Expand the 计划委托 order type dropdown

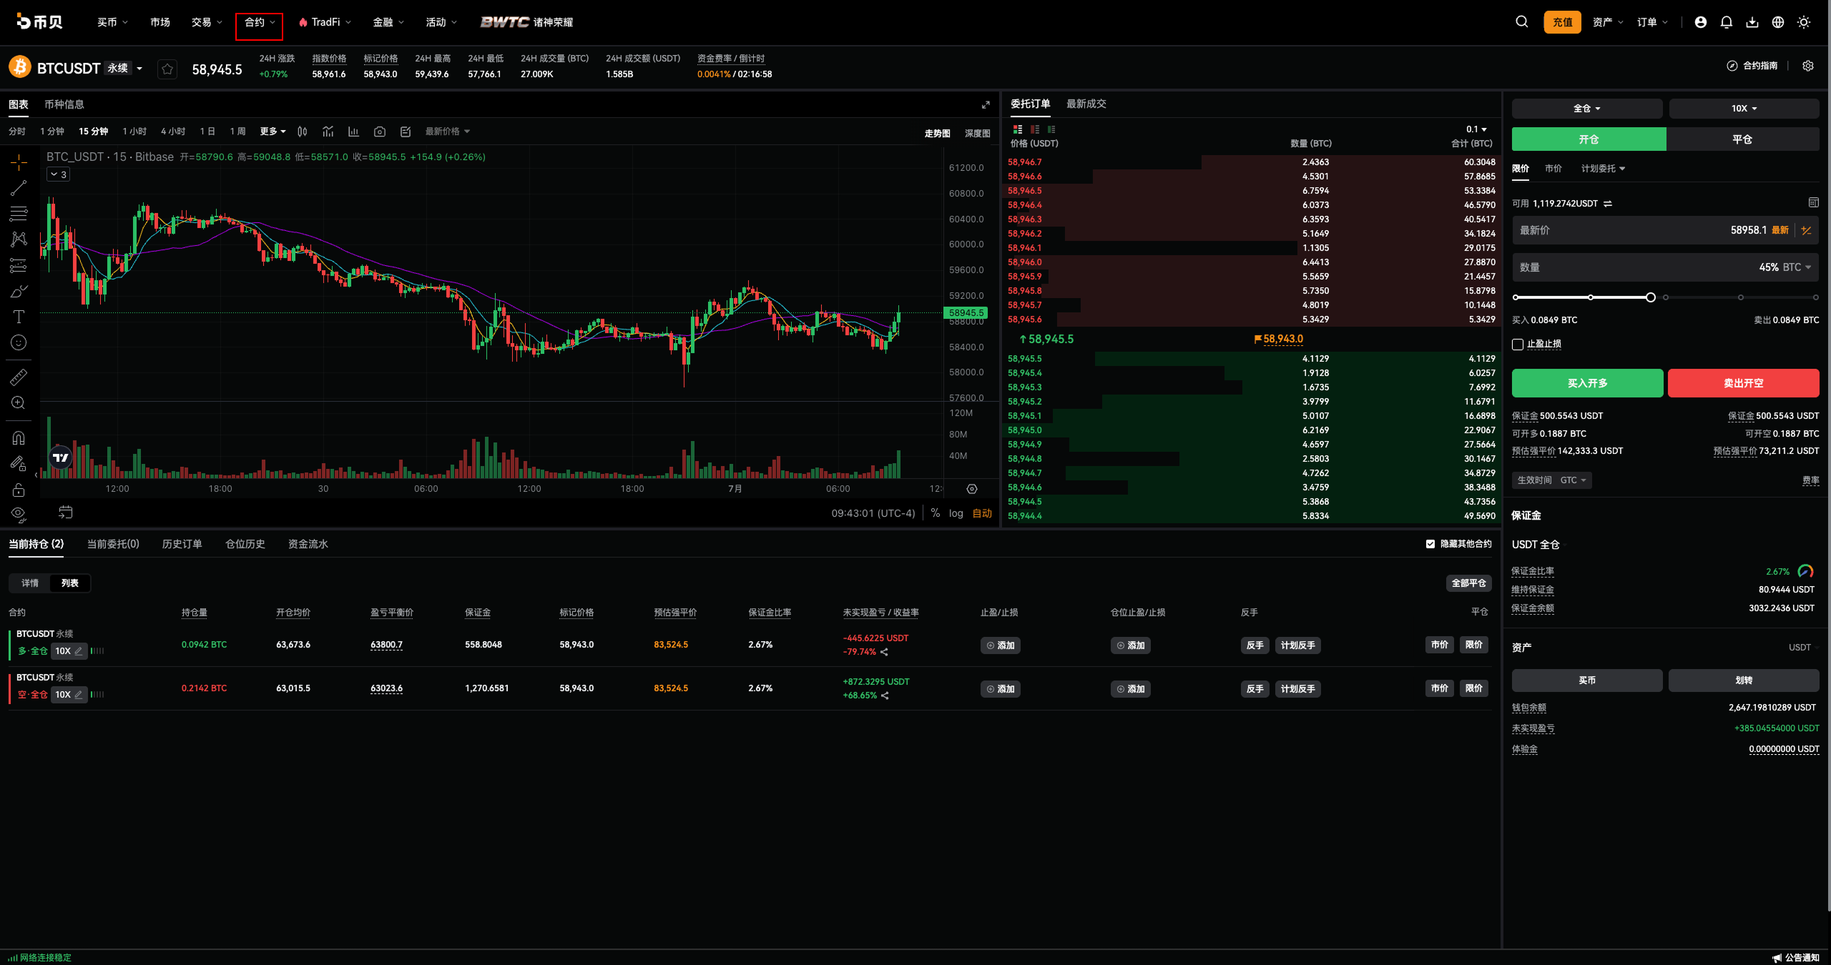(x=1603, y=169)
